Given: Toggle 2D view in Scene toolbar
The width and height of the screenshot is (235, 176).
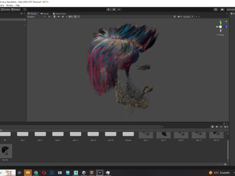Looking at the screenshot, I should point(49,17).
